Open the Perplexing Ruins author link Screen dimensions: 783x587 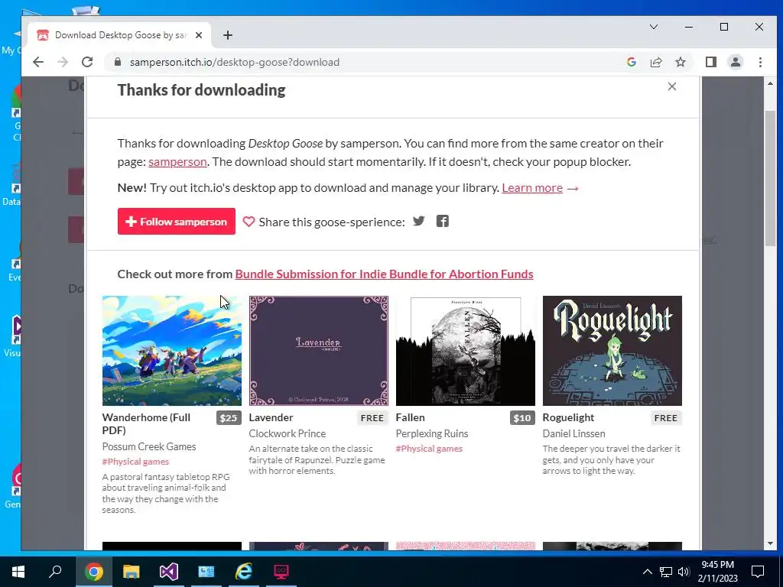tap(432, 433)
